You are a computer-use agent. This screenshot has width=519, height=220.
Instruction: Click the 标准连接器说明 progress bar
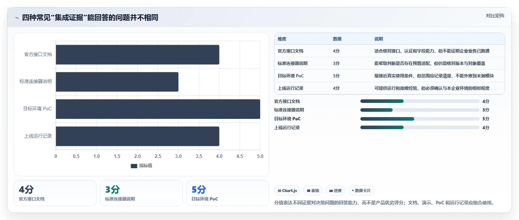[420, 110]
